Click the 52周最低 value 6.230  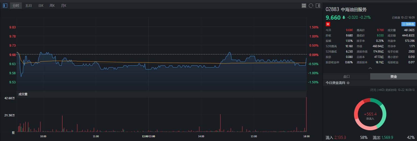tap(349, 51)
